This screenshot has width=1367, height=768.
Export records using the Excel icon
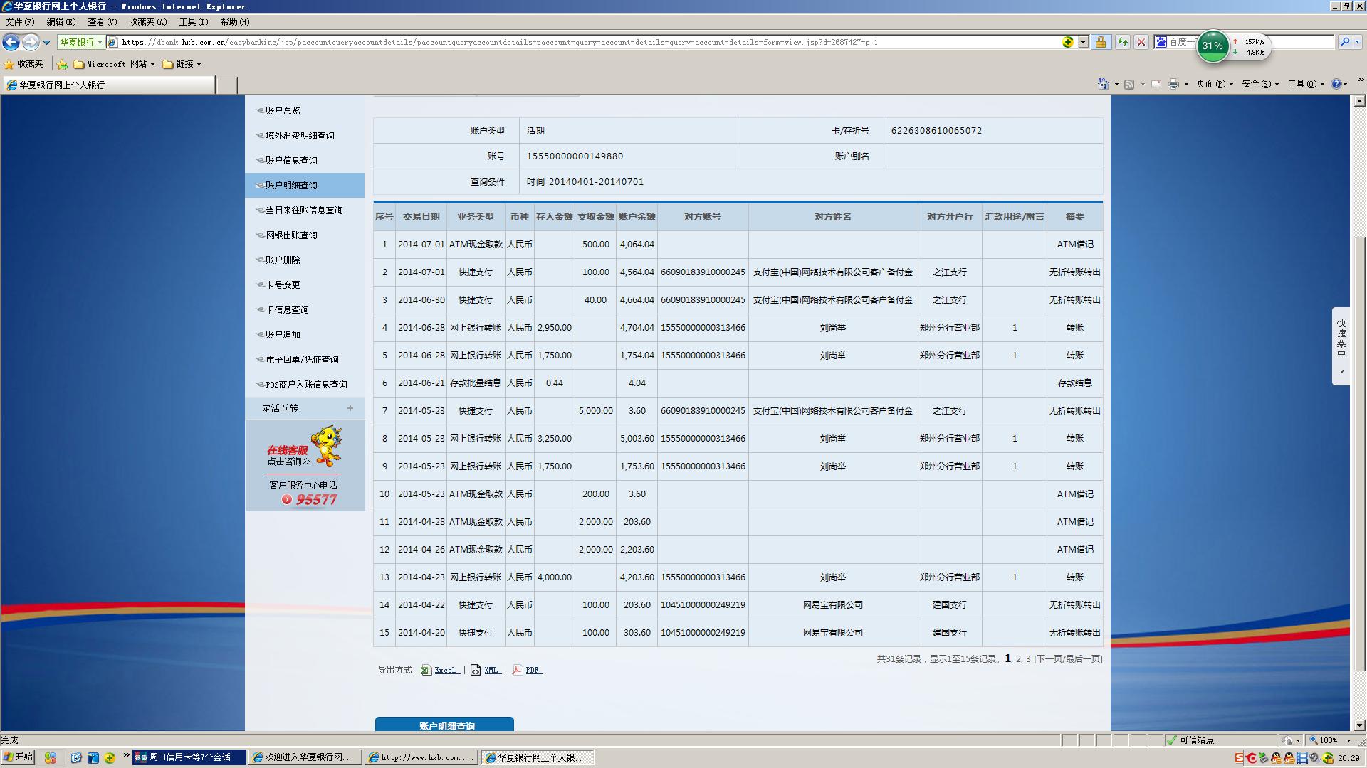[x=426, y=670]
